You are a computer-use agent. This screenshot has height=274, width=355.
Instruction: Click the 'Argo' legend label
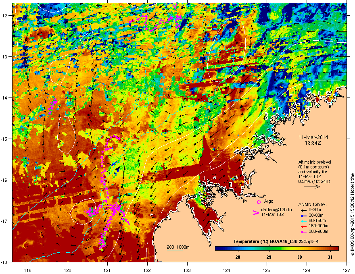tap(269, 201)
